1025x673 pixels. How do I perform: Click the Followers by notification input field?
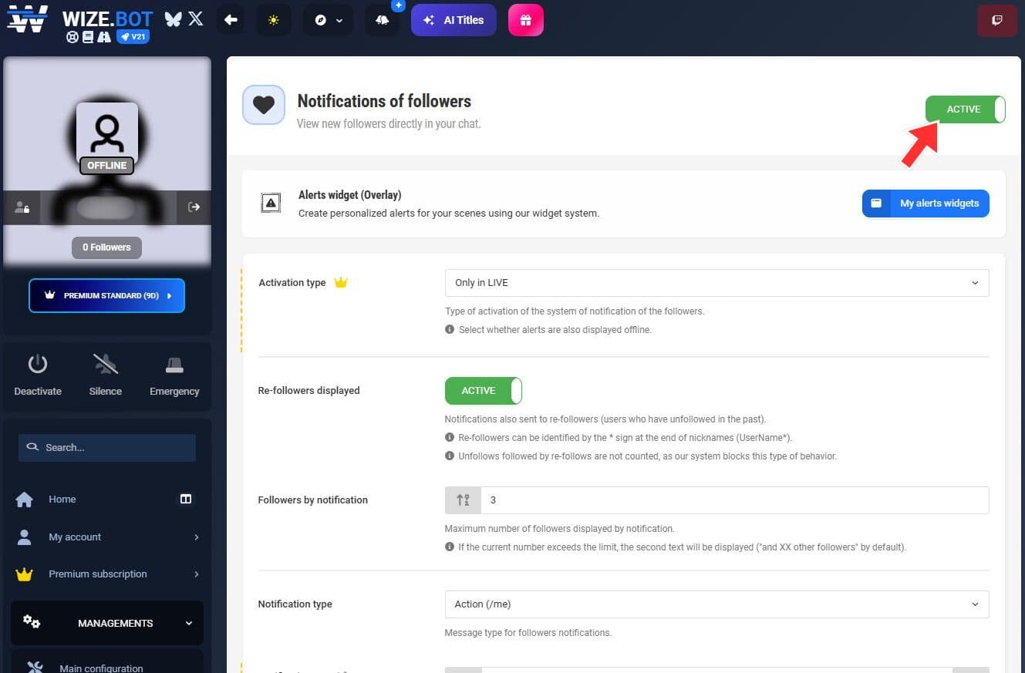[733, 500]
